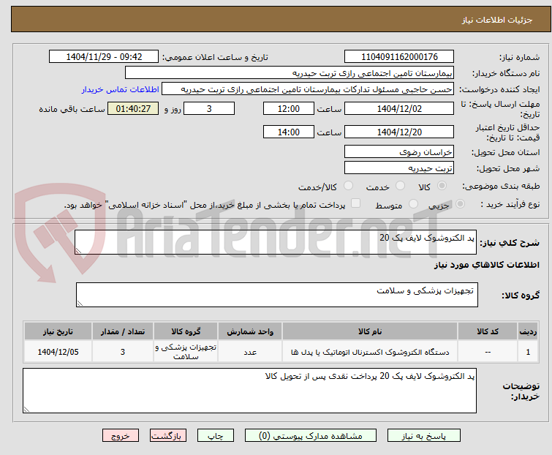This screenshot has width=552, height=455.
Task: Select the کالا radio button
Action: (x=442, y=186)
